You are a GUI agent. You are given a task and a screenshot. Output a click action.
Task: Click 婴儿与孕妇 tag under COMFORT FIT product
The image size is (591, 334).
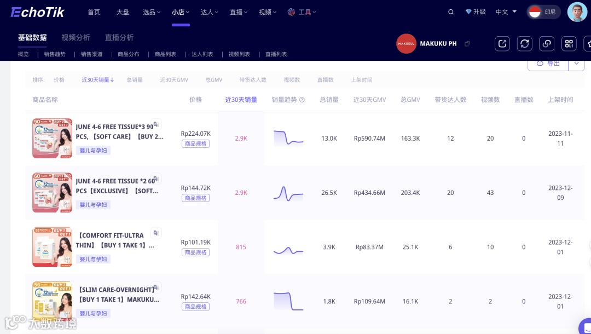[x=94, y=259]
